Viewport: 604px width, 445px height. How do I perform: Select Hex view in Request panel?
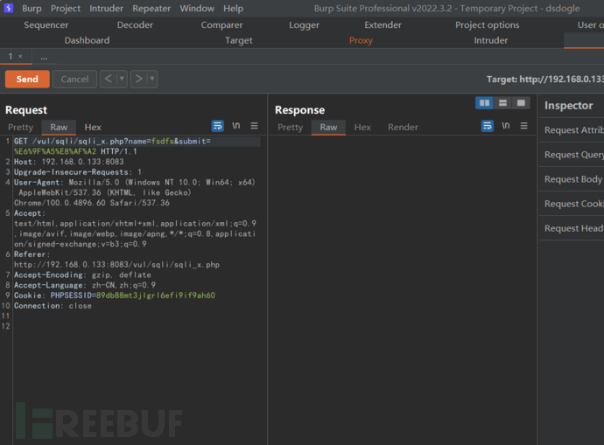coord(93,128)
